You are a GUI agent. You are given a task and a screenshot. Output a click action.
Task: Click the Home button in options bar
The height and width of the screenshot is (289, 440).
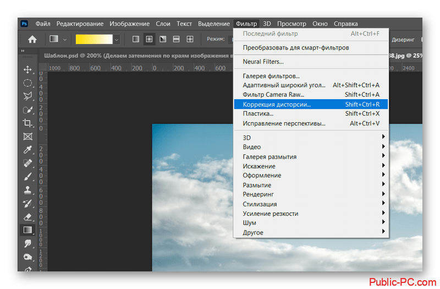point(32,39)
